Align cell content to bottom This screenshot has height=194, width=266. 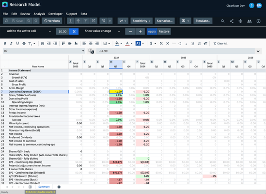[76, 44]
